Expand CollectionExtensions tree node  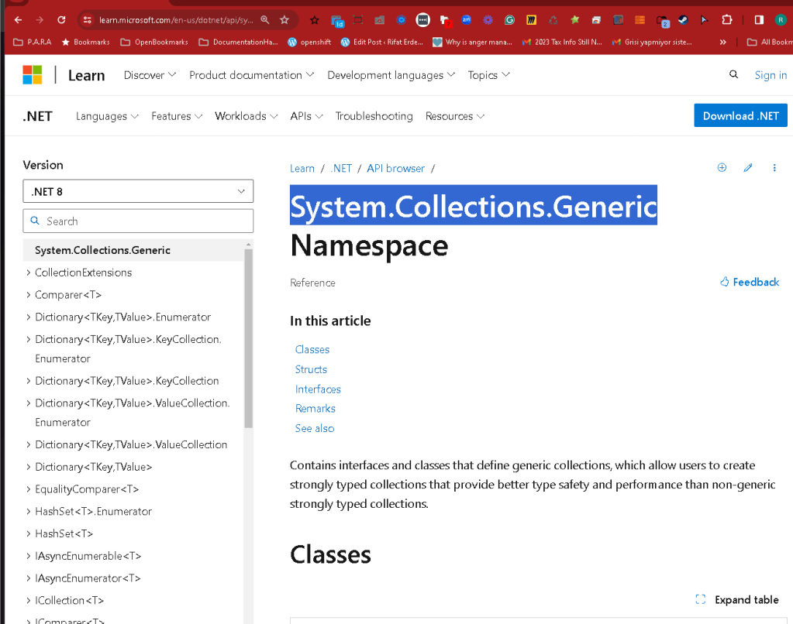pos(28,273)
